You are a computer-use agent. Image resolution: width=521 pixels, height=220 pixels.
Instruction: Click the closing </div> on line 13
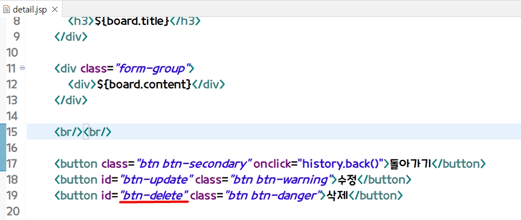(71, 100)
